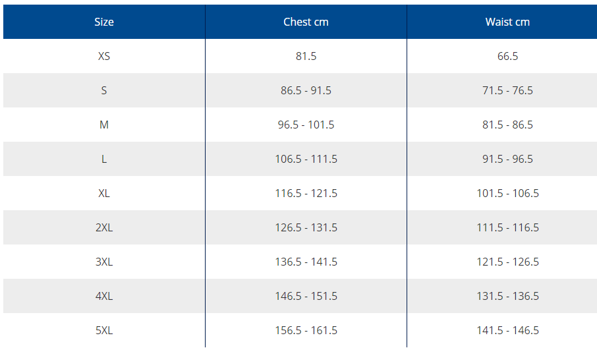Click waist value 66.5 for XS
Viewport: 597px width, 348px height.
click(x=507, y=56)
